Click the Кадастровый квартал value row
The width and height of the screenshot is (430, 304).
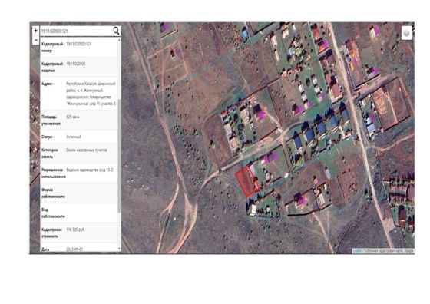pos(79,67)
